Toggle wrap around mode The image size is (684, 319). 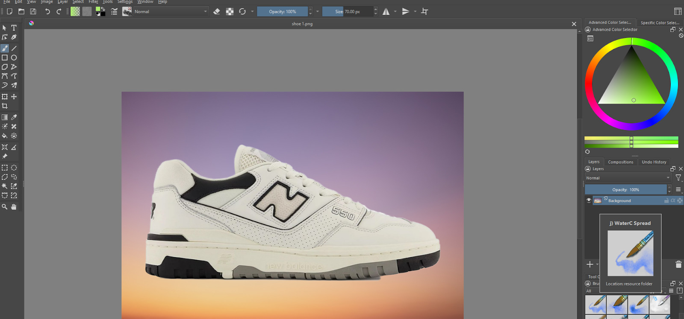(425, 12)
